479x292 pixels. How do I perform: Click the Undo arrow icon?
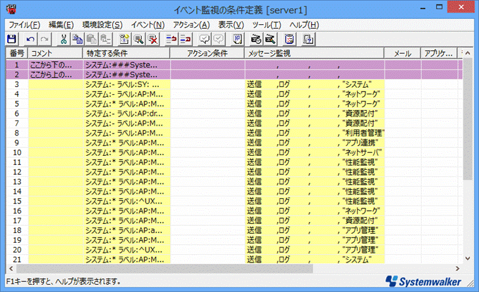click(x=30, y=39)
